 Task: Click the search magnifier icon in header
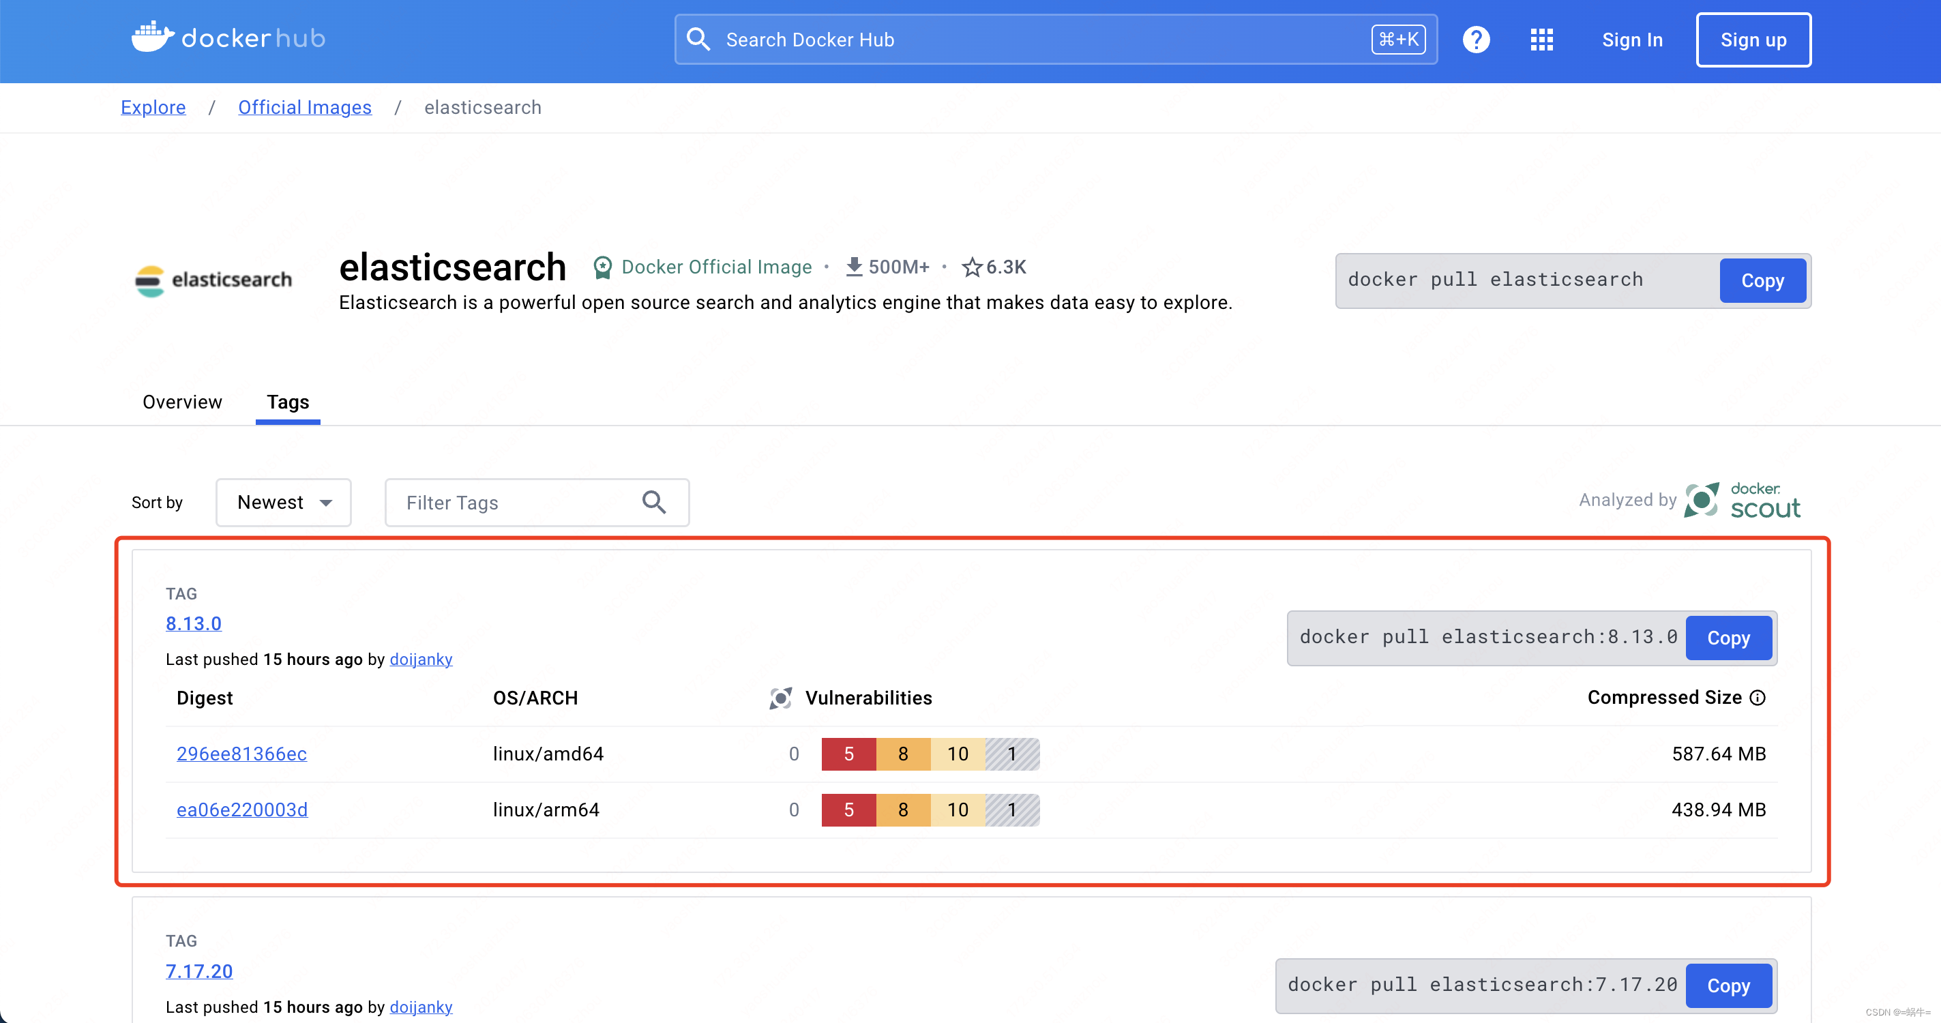[698, 39]
